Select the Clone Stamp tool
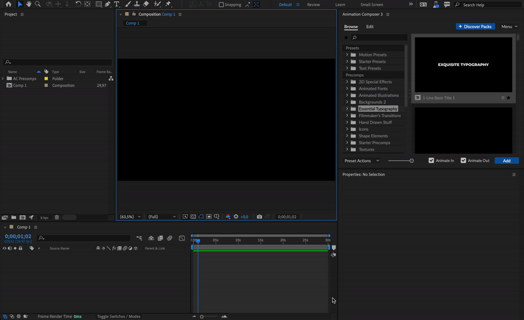Viewport: 524px width, 320px height. tap(137, 5)
